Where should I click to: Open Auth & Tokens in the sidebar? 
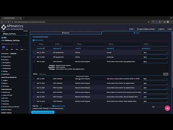coord(7,110)
